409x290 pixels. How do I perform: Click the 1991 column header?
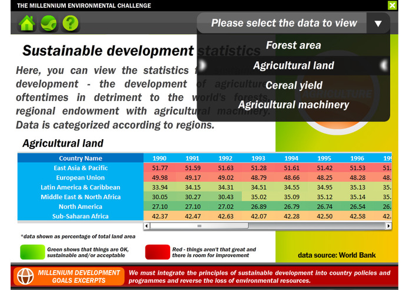point(192,159)
